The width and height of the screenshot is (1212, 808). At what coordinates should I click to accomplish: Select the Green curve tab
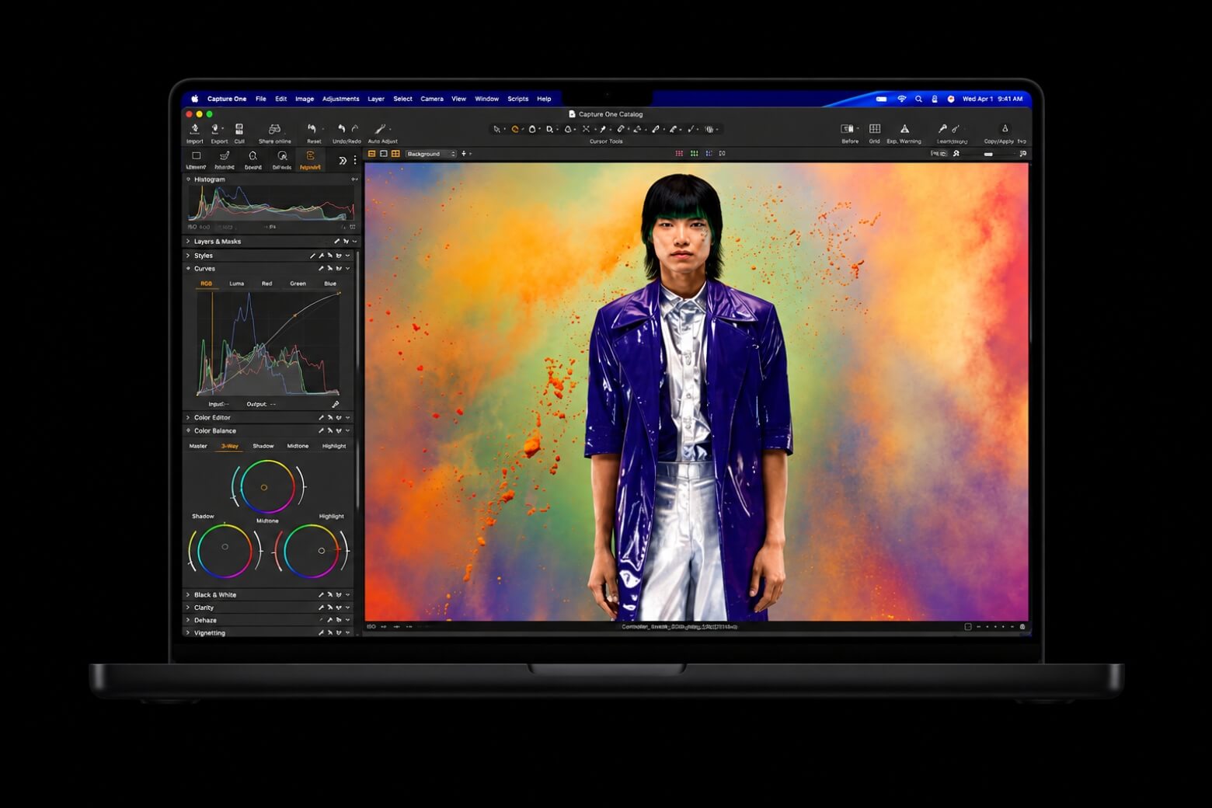pos(298,284)
